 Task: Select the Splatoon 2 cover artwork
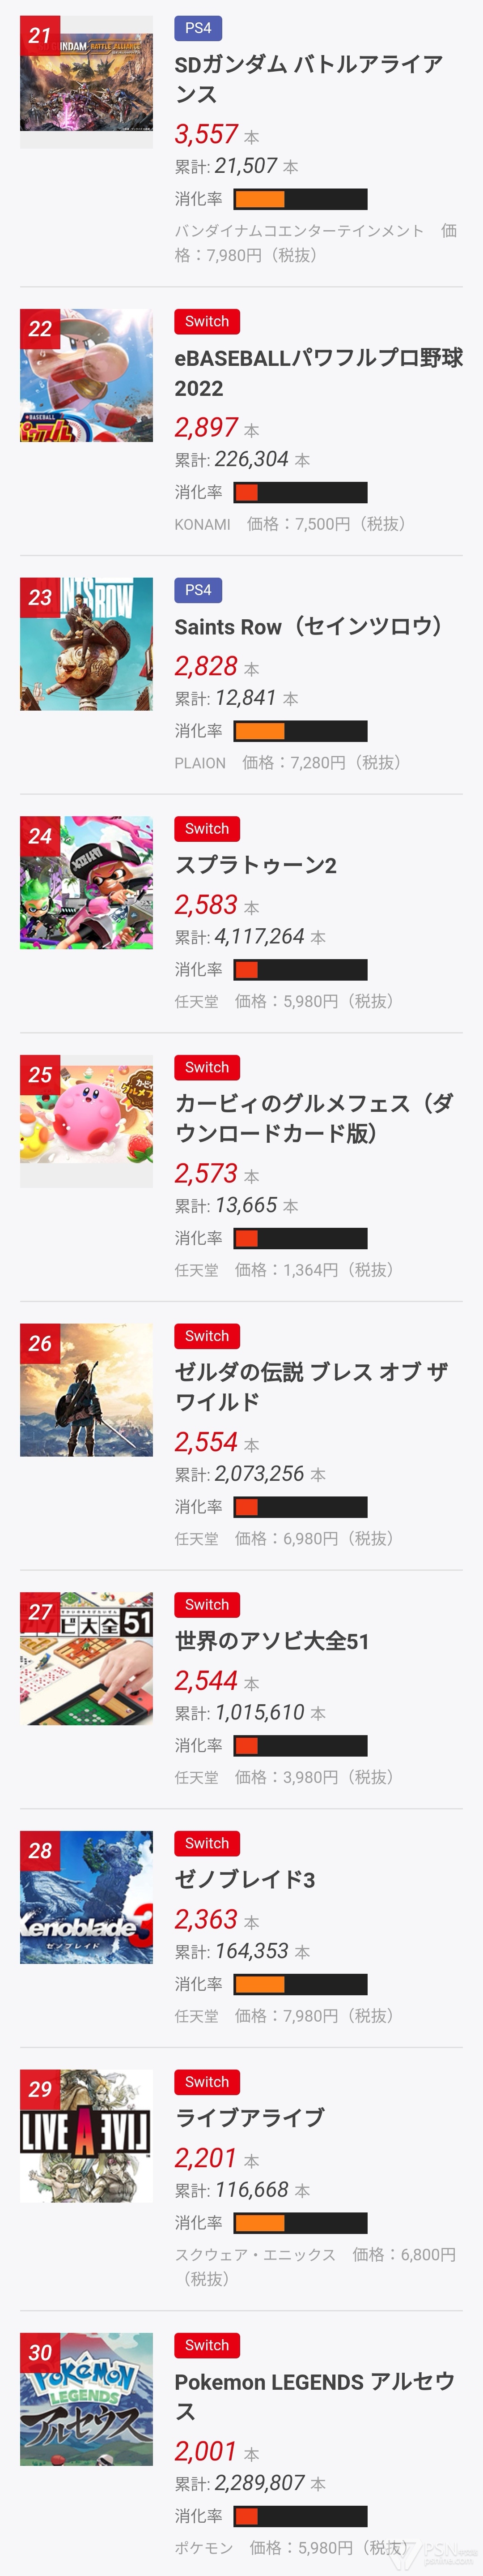[x=87, y=883]
